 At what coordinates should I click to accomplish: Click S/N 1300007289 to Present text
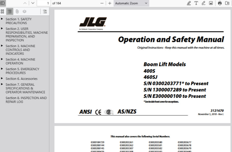pos(175,90)
